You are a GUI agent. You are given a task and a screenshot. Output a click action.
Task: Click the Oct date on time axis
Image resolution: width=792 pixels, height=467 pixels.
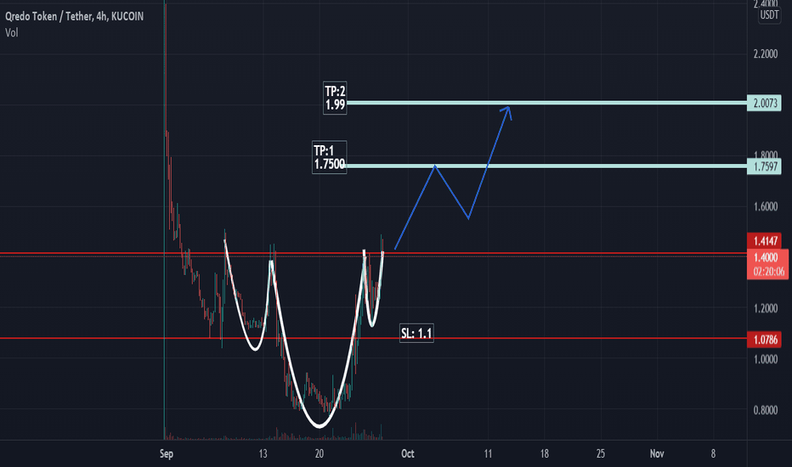click(408, 453)
